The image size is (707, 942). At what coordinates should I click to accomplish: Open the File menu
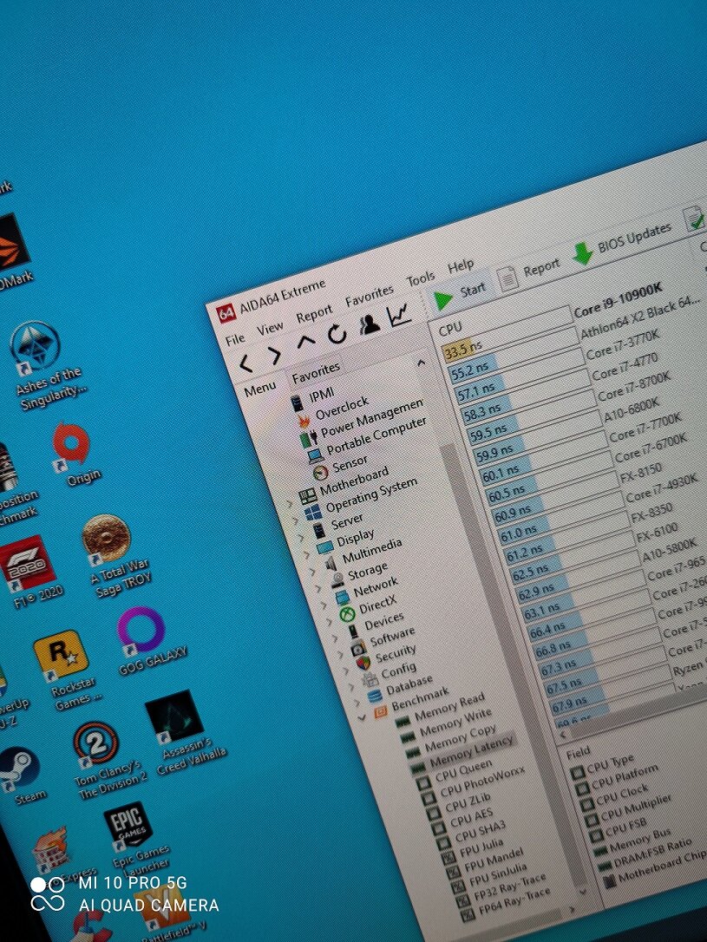pos(235,339)
